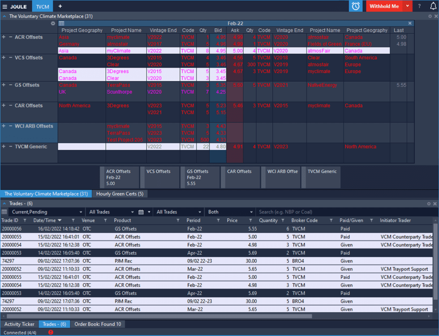
Task: Open the Joule hamburger menu
Action: (x=5, y=6)
